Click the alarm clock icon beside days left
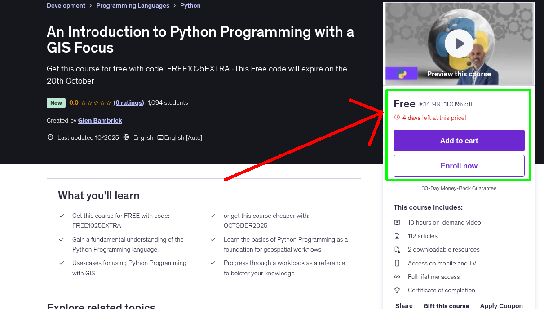 point(397,117)
